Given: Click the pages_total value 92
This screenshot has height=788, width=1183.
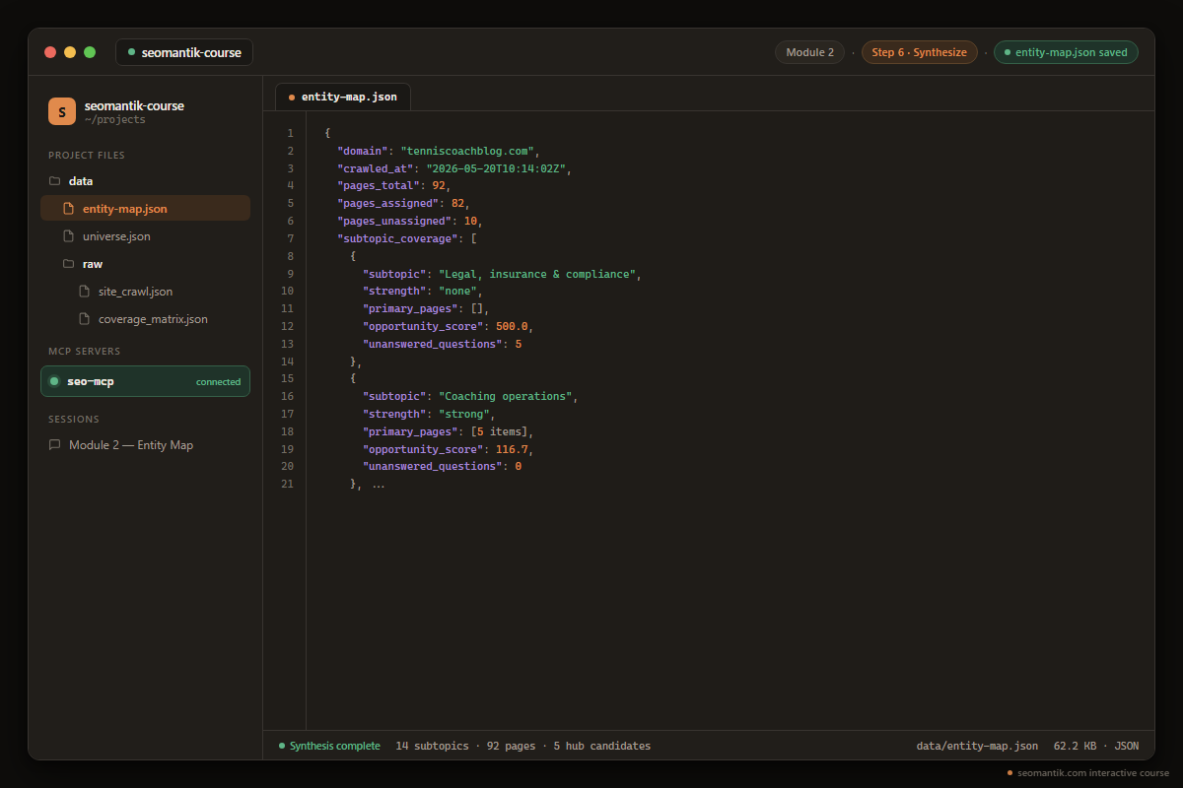Looking at the screenshot, I should coord(440,186).
